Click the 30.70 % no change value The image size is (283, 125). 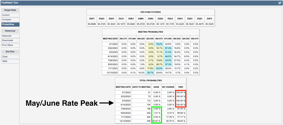(168, 121)
